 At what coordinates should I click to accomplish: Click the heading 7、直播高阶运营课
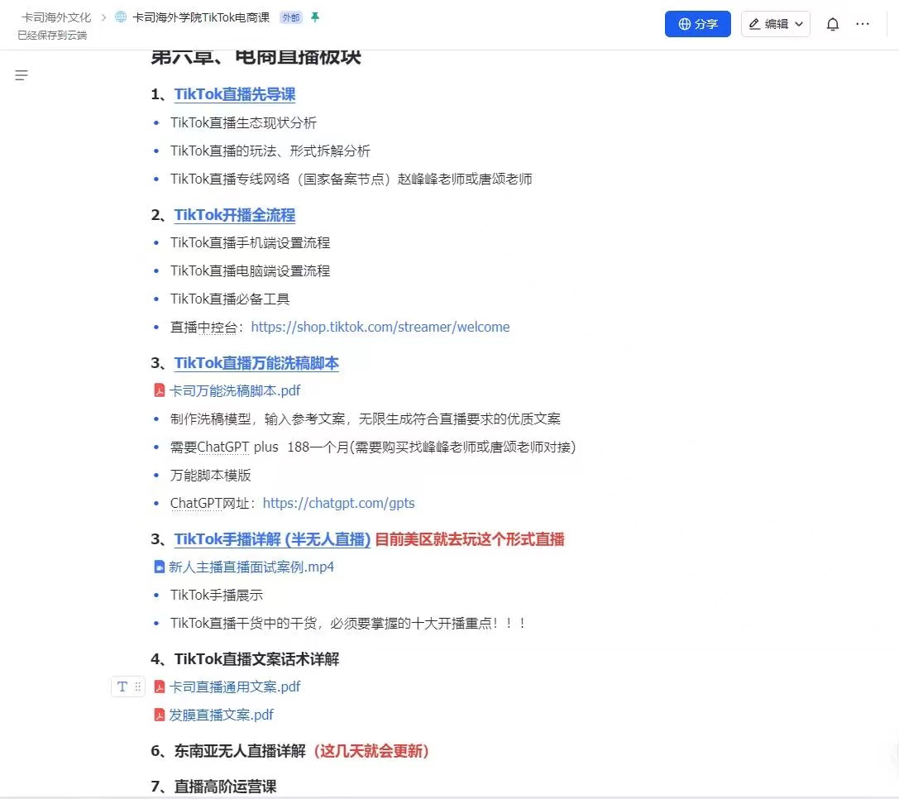(213, 786)
